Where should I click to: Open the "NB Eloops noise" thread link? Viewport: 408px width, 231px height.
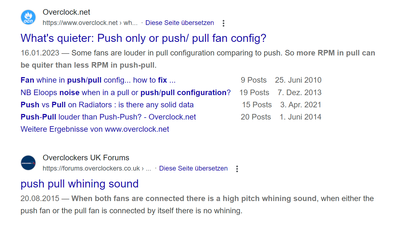[125, 93]
